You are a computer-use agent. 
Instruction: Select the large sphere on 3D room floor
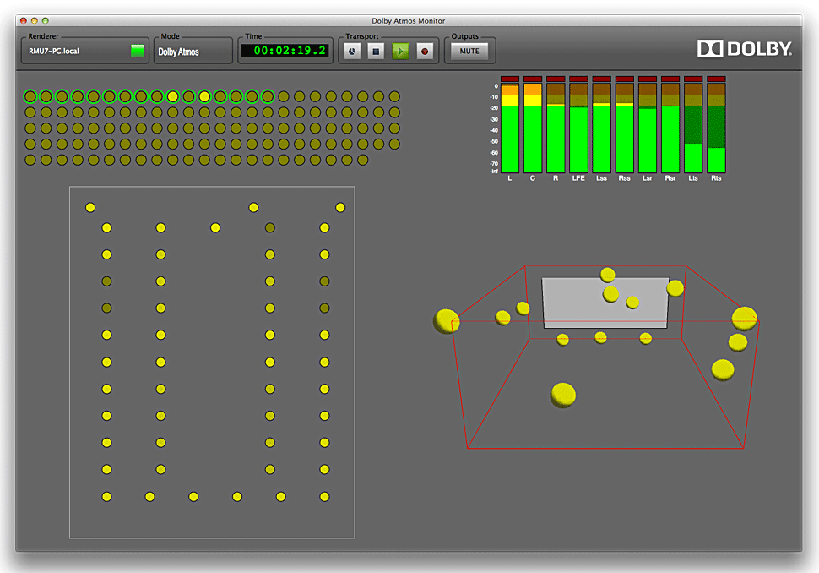pos(563,395)
